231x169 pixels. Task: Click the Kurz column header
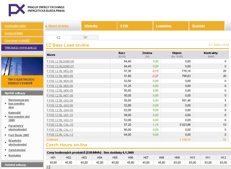[122, 55]
